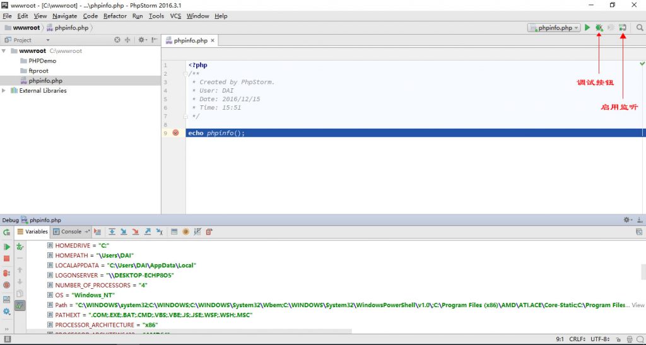Close the phpinfo.php editor tab

point(213,41)
